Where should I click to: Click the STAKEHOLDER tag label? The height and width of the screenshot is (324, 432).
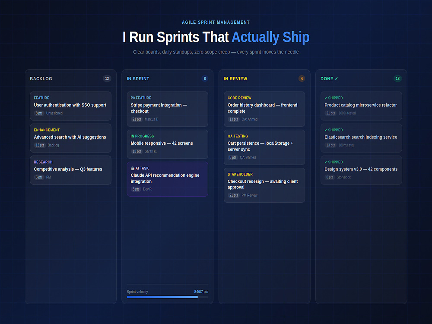coord(240,175)
